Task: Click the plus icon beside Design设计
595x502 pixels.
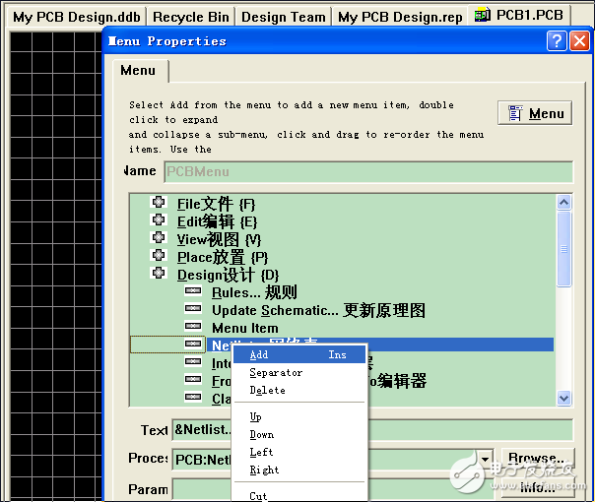Action: click(x=158, y=274)
